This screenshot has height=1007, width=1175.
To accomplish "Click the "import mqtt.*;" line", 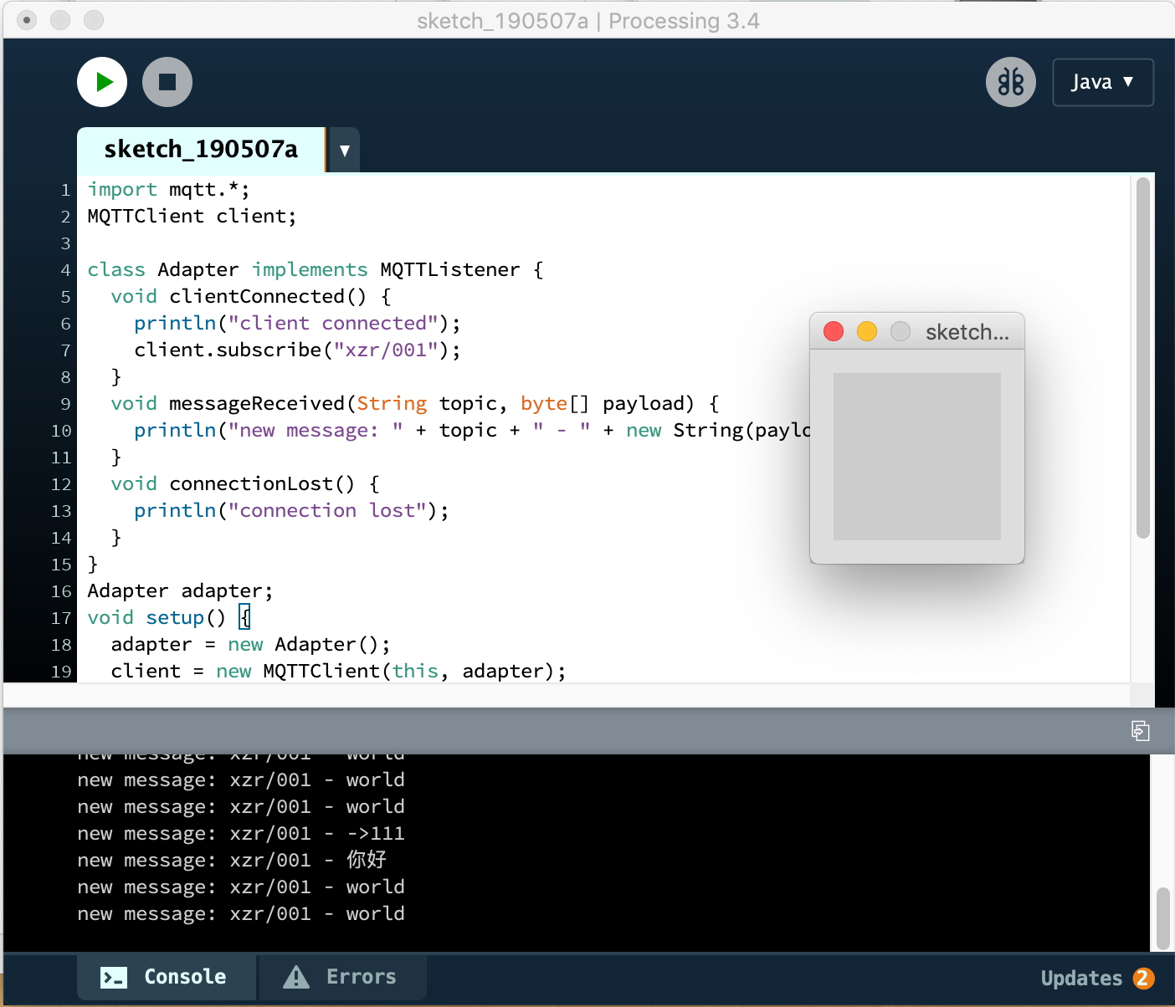I will (168, 190).
